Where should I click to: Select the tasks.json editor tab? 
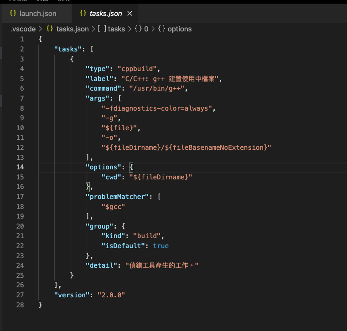[106, 14]
